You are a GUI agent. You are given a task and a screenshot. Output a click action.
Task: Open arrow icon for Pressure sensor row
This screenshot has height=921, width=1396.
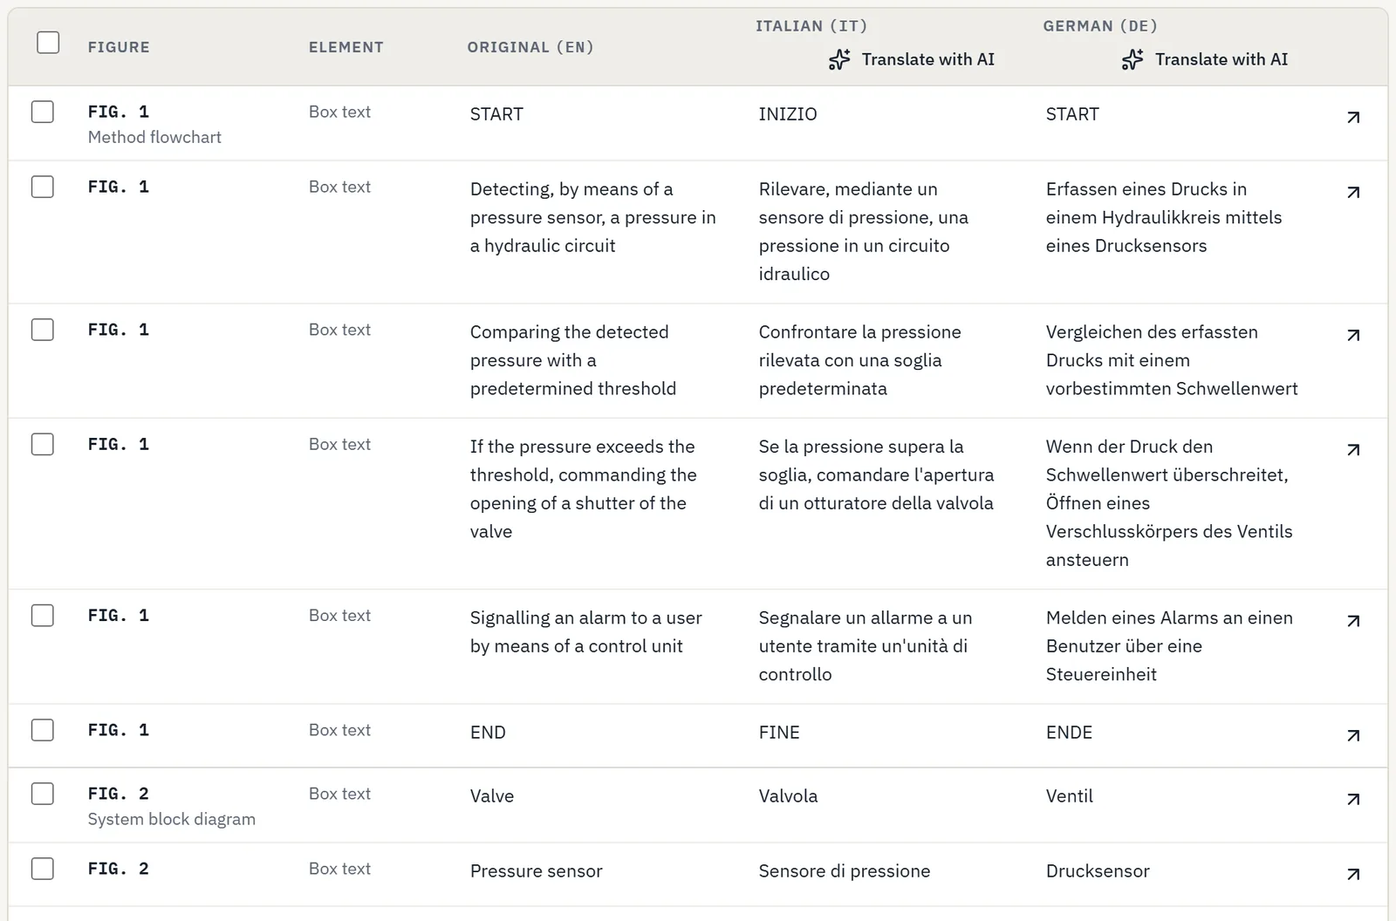point(1353,874)
